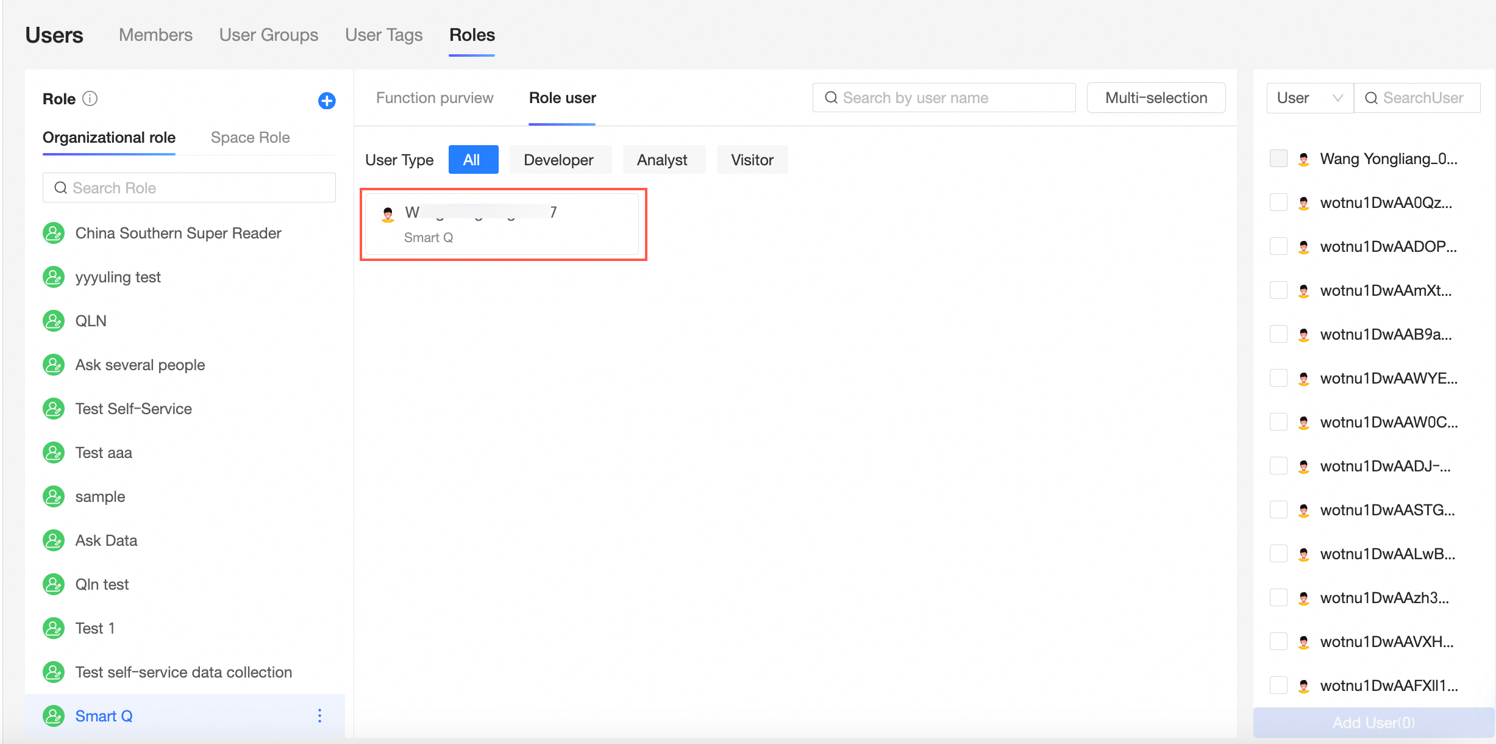Click the China Southern Super Reader role icon
This screenshot has width=1496, height=744.
pyautogui.click(x=54, y=233)
